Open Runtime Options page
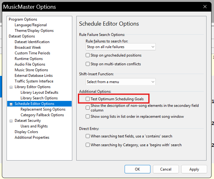 point(29,58)
